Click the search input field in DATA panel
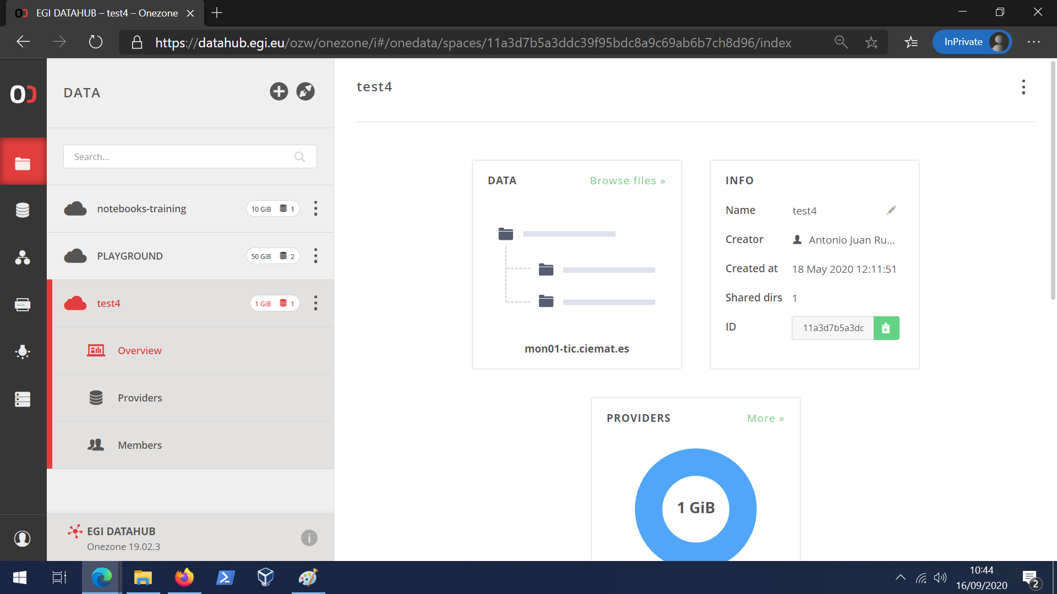Screen dimensions: 1057x594 [x=189, y=156]
